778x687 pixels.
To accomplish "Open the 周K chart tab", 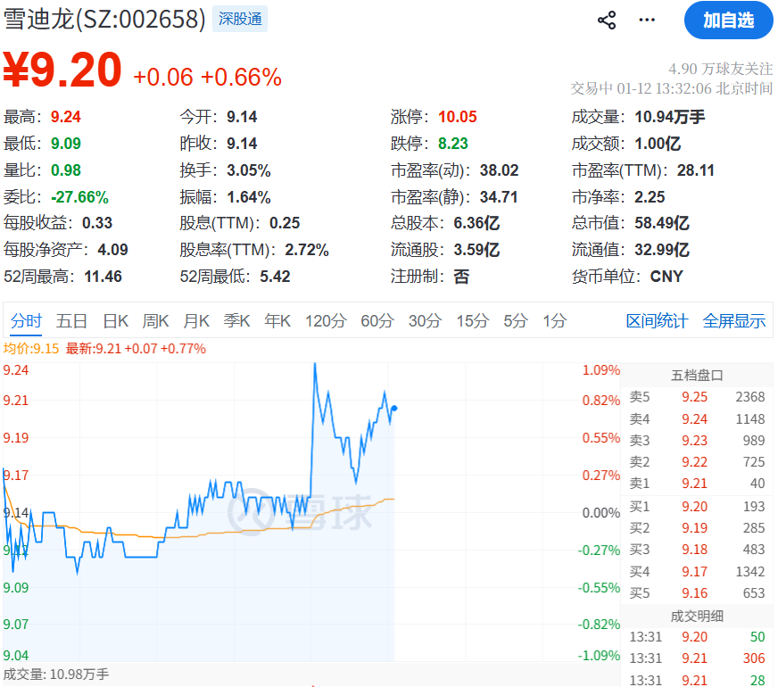I will point(156,321).
